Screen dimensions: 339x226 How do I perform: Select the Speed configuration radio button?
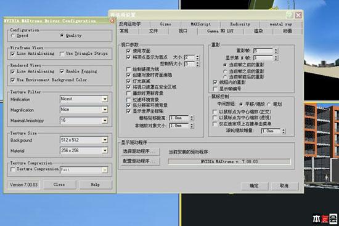(13, 36)
